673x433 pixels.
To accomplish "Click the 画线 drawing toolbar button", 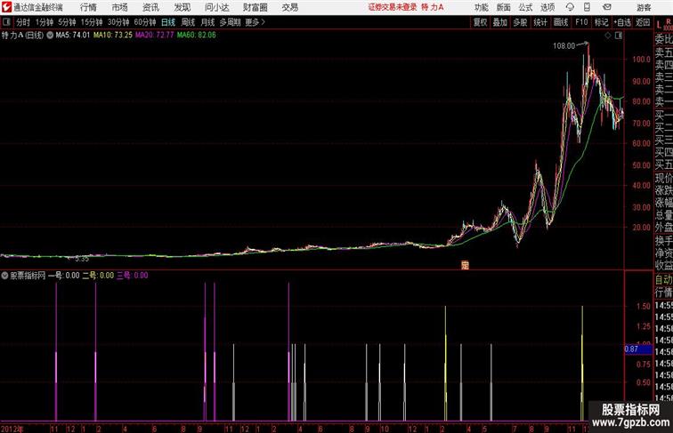I will point(561,22).
